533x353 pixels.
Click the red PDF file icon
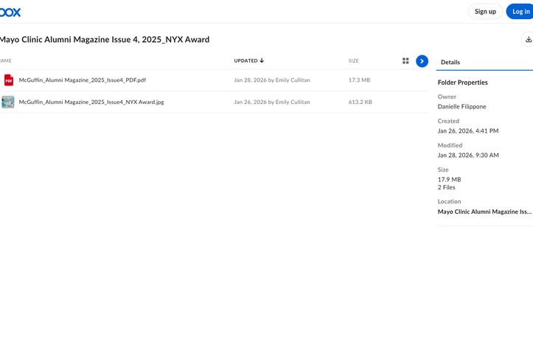coord(9,80)
